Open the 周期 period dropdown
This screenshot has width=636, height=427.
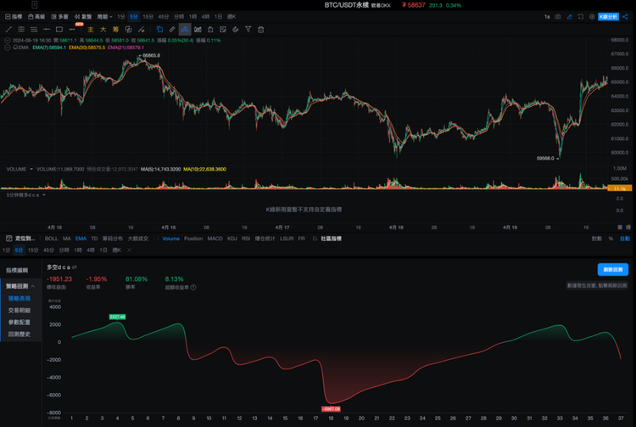click(104, 17)
